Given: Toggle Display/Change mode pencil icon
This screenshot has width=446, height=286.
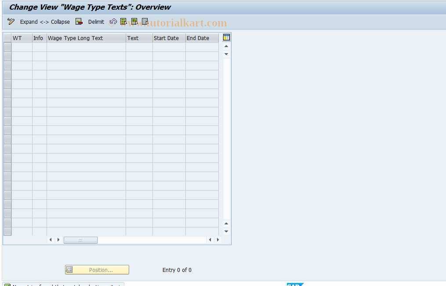Looking at the screenshot, I should 11,22.
